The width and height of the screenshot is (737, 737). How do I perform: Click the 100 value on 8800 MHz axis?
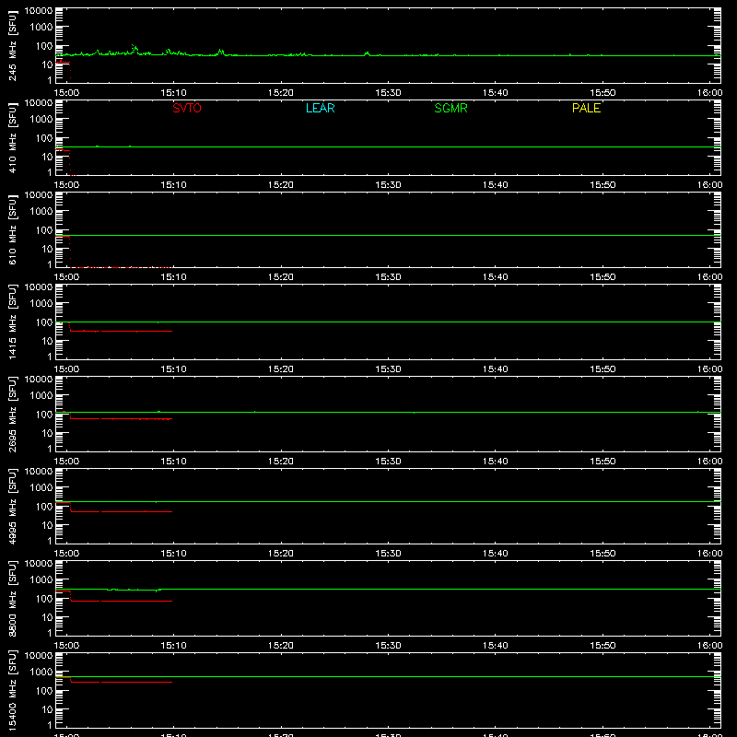pos(44,599)
